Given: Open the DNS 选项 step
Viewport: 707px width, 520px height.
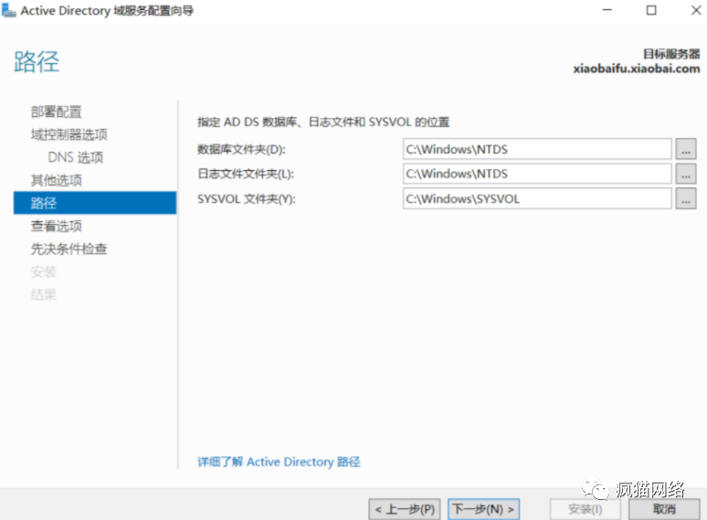Looking at the screenshot, I should pos(76,157).
